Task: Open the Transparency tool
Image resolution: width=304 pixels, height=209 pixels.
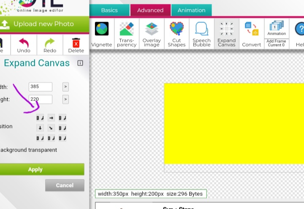Action: (x=127, y=34)
